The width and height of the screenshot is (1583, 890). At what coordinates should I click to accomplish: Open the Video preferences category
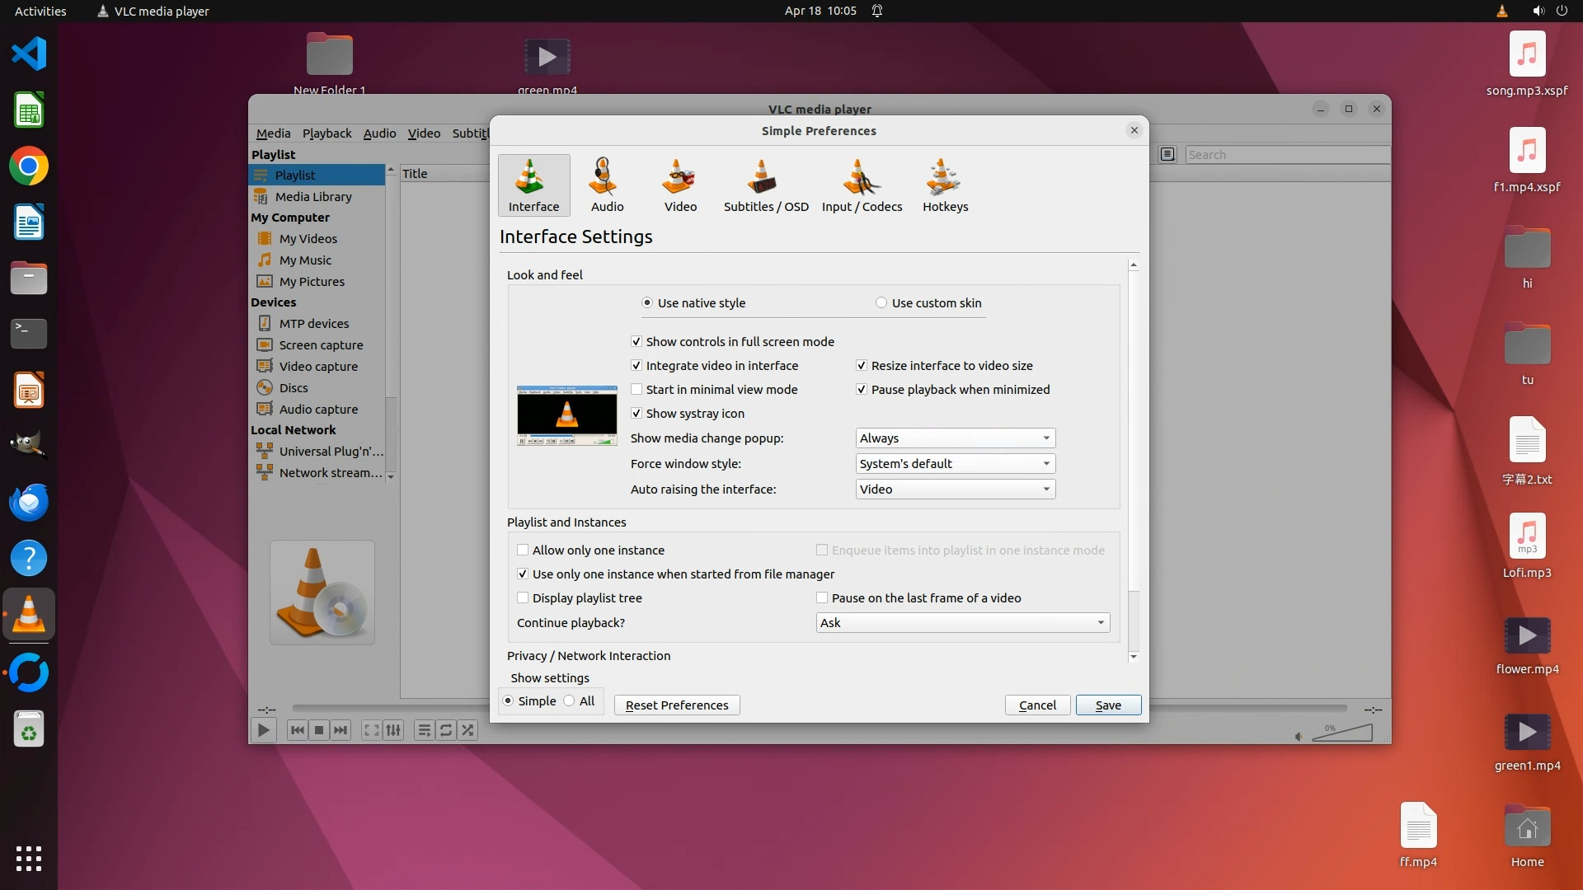pos(680,185)
